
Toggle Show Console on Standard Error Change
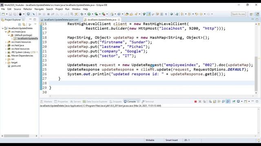click(x=228, y=101)
